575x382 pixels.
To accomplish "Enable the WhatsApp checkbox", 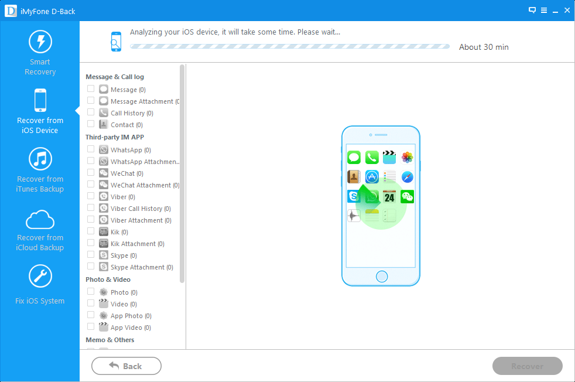I will (x=91, y=149).
